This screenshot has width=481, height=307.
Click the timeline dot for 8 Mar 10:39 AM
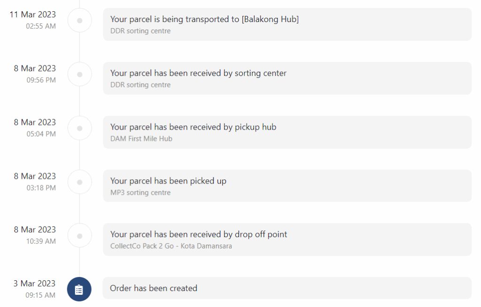pos(80,236)
